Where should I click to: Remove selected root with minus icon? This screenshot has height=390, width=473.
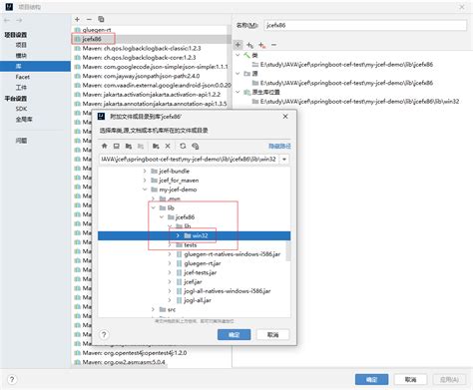(x=273, y=45)
